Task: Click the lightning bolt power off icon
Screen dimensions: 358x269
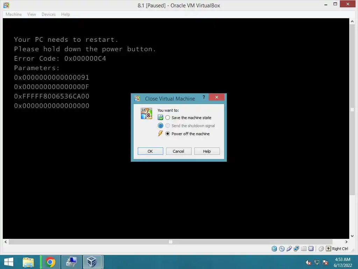Action: tap(160, 133)
